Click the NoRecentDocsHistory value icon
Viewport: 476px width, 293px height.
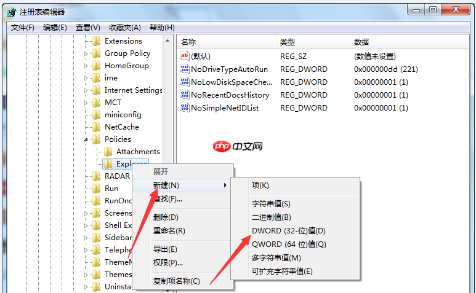[185, 95]
